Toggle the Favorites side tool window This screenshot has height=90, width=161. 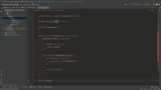coord(1,81)
